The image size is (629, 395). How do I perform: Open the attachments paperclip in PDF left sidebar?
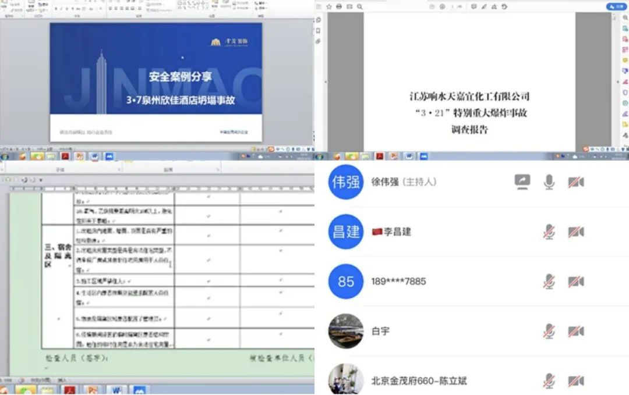(318, 41)
